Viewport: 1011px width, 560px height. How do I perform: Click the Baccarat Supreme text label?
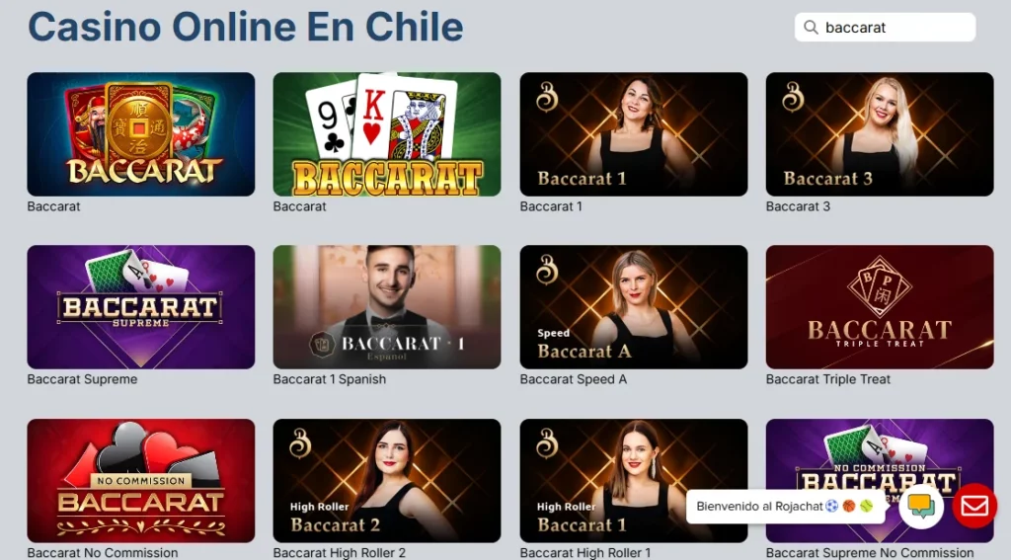[82, 379]
